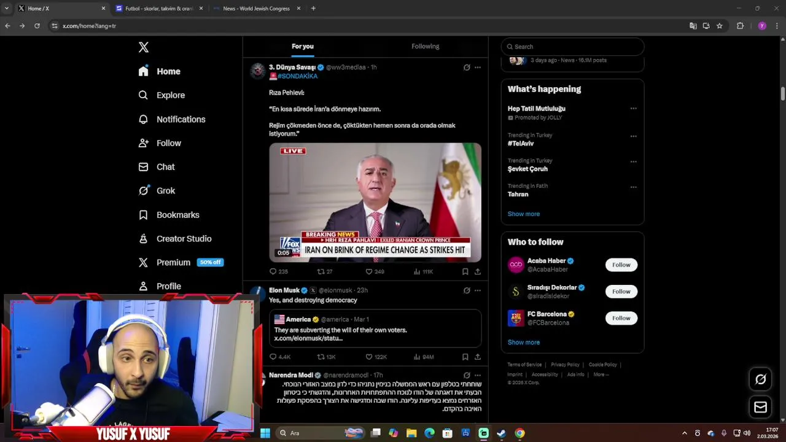The height and width of the screenshot is (442, 786).
Task: Bookmark the Elon Musk post
Action: (465, 357)
